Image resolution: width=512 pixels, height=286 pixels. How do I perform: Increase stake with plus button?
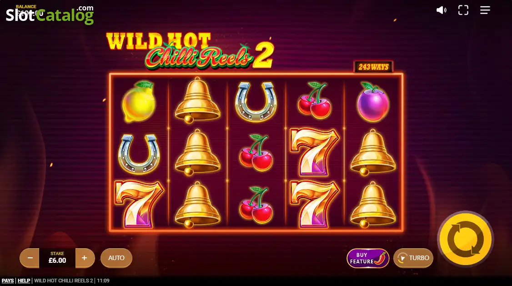pyautogui.click(x=85, y=258)
